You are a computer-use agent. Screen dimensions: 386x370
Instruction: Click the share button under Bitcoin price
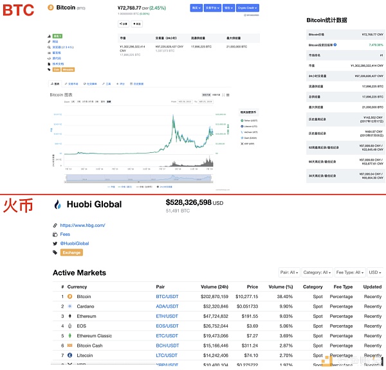(124, 23)
